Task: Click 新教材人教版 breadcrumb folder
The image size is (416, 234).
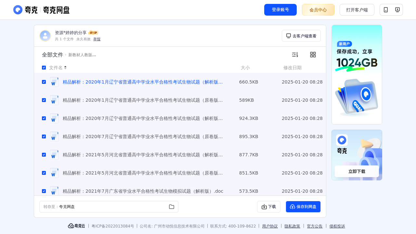Action: [x=82, y=55]
